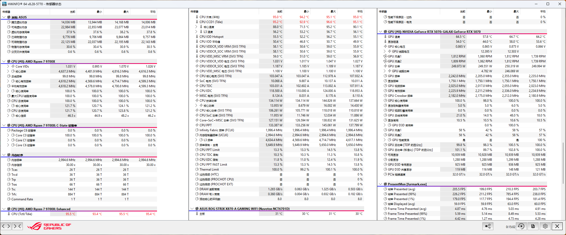Open the network share icon in bottom bar

pyautogui.click(x=488, y=226)
